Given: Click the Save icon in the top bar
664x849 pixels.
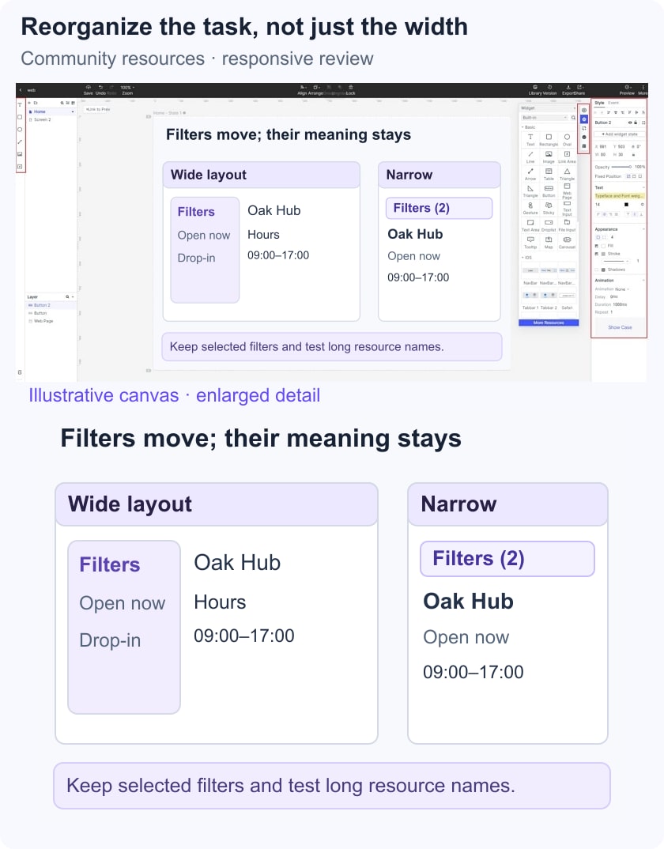Looking at the screenshot, I should click(89, 87).
